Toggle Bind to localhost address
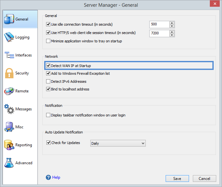The width and height of the screenshot is (222, 187). click(x=48, y=89)
